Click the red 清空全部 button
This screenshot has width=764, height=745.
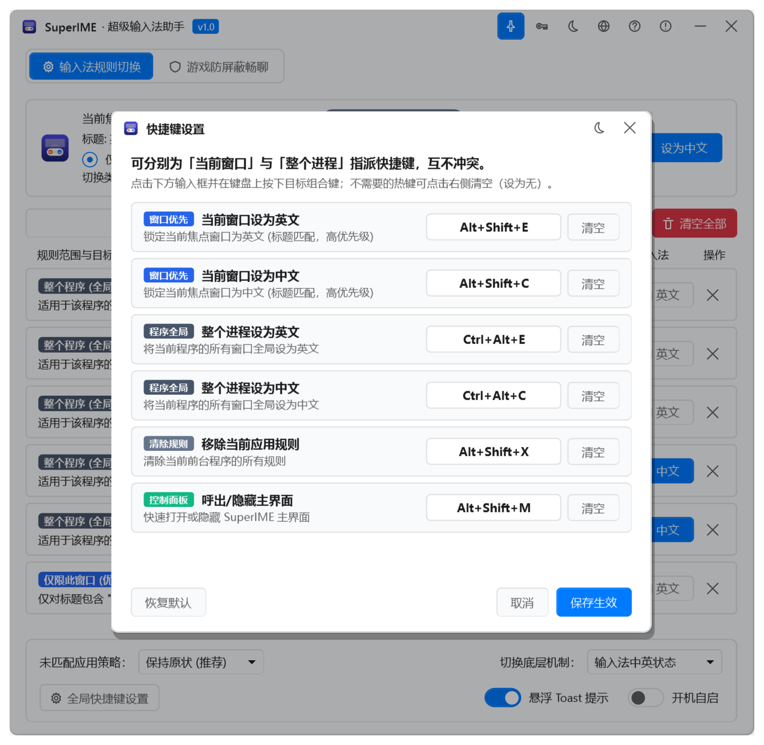pos(695,223)
